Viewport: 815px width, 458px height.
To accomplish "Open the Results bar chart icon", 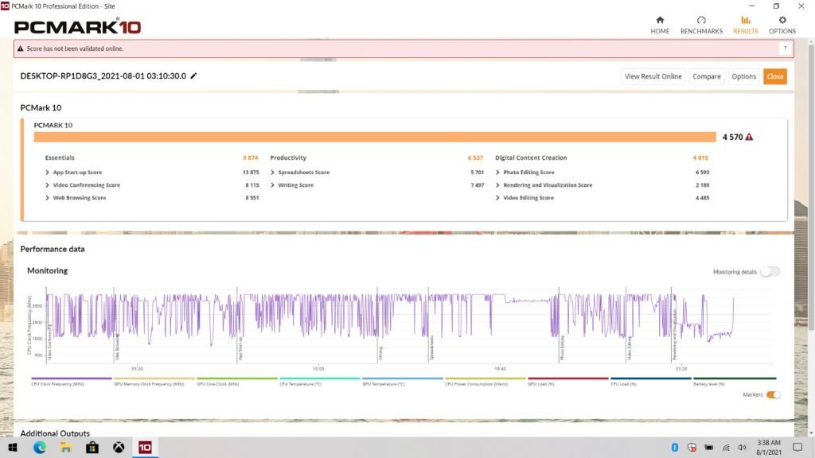I will (x=745, y=20).
